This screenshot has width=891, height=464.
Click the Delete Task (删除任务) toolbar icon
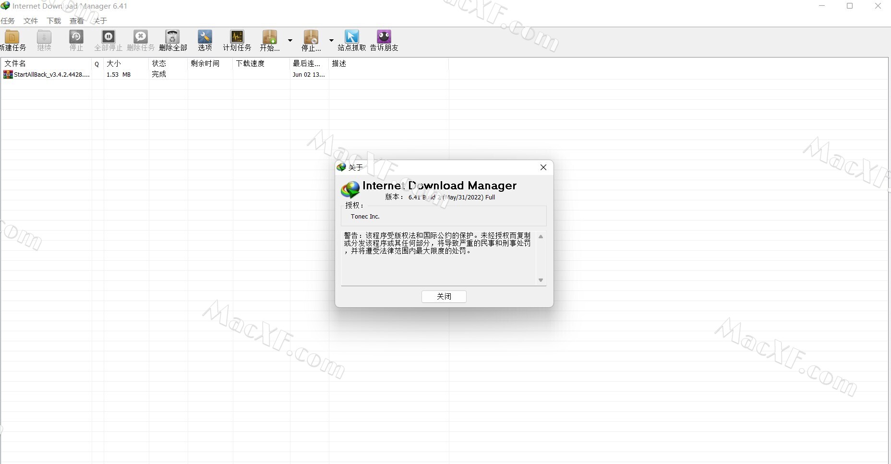coord(141,37)
